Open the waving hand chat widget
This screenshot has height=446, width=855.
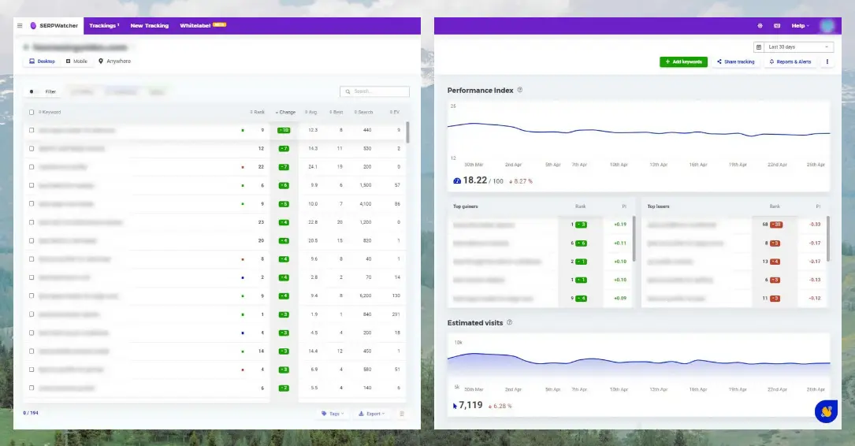pyautogui.click(x=826, y=411)
